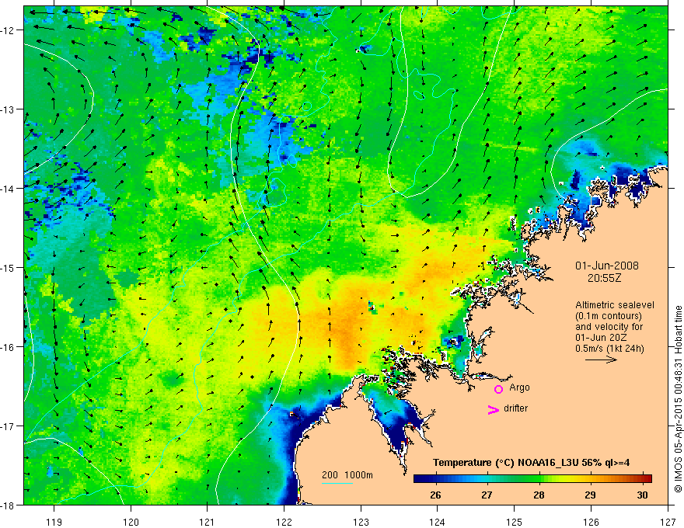Click longitude axis label 127
The height and width of the screenshot is (528, 684).
(668, 522)
